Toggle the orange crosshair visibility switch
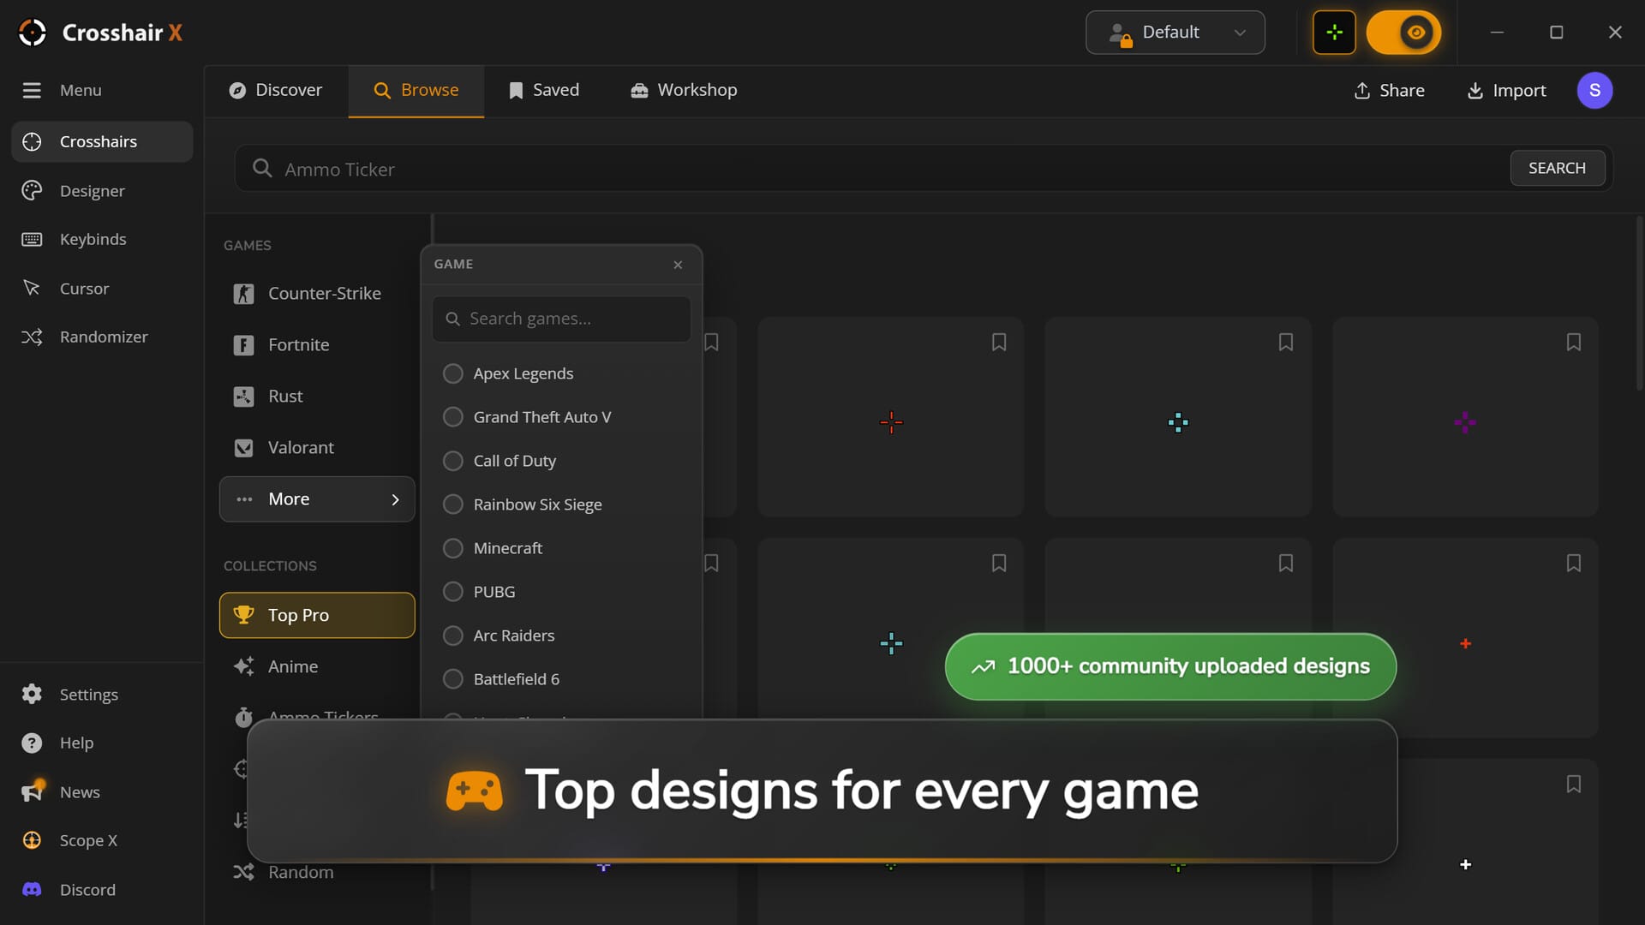The width and height of the screenshot is (1645, 925). click(x=1403, y=33)
